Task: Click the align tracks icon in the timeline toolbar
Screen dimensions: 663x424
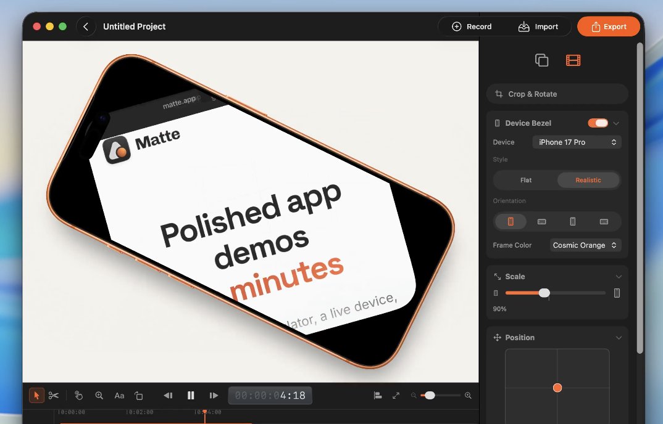Action: pos(378,395)
